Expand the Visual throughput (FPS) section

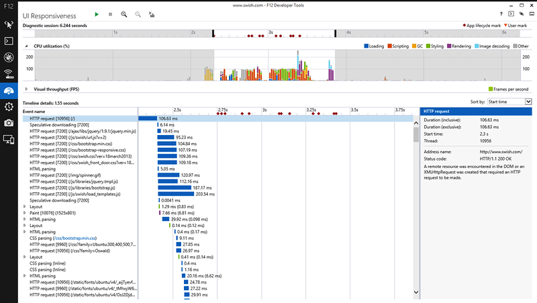(26, 89)
